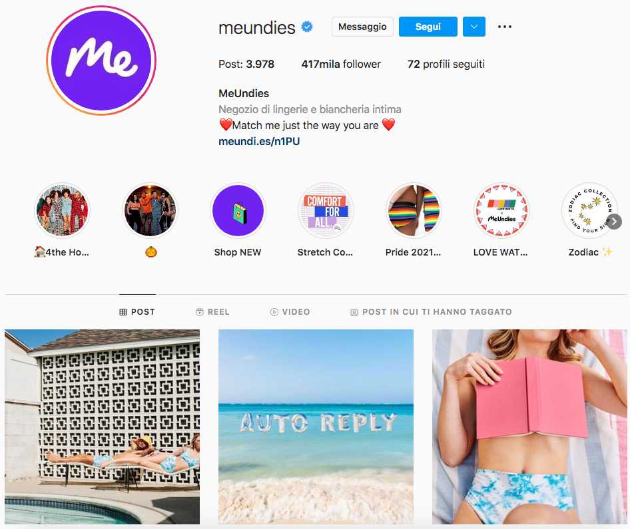The height and width of the screenshot is (529, 630).
Task: Open the tagged posts tab
Action: pos(431,312)
